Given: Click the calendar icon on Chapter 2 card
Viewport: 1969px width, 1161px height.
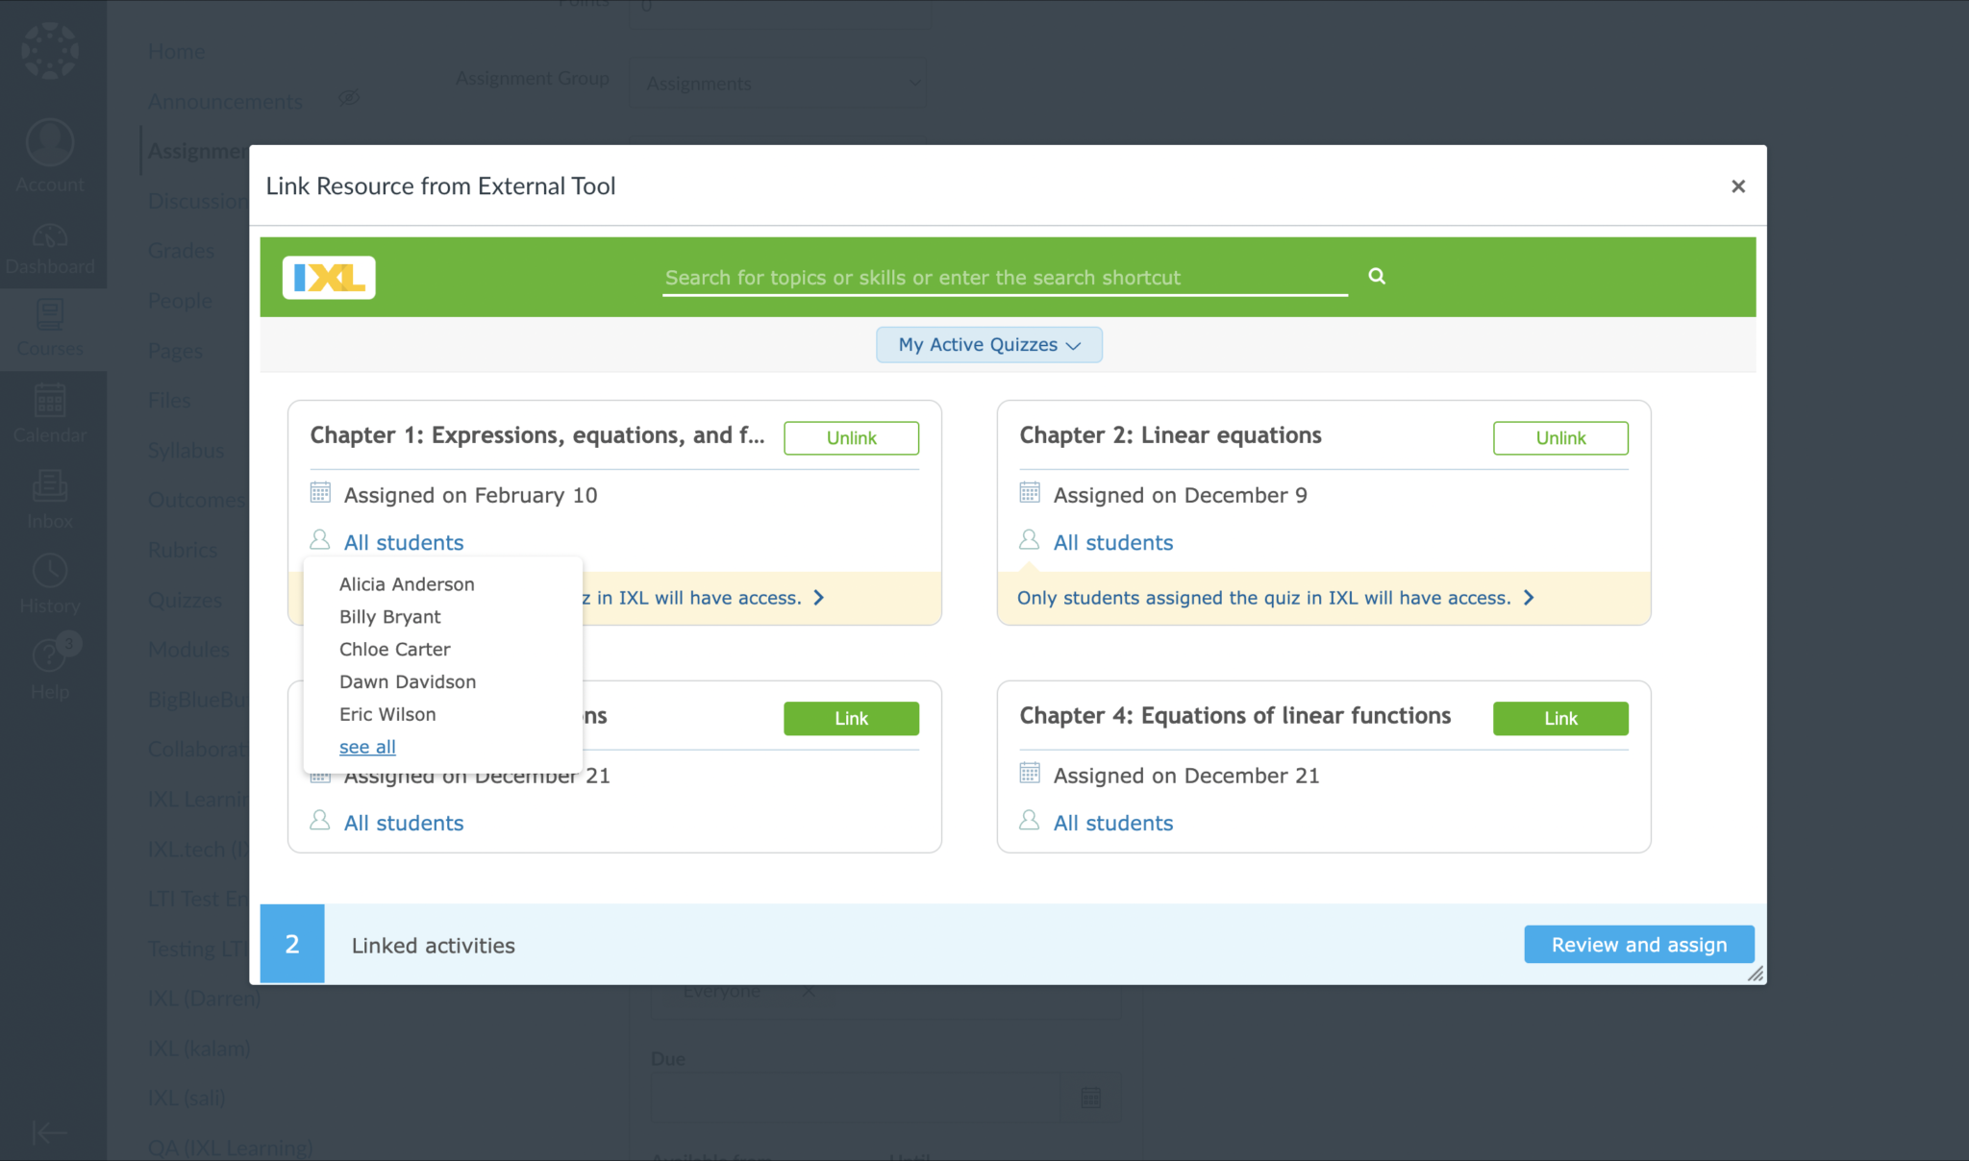Looking at the screenshot, I should [1029, 492].
